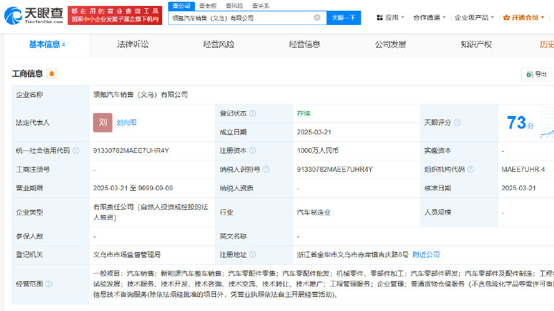Click the 天眼一下 search button
The width and height of the screenshot is (554, 311).
point(343,18)
